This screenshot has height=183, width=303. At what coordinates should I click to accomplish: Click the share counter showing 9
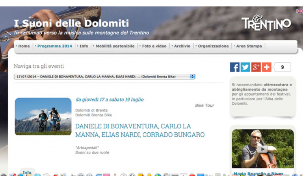282,67
